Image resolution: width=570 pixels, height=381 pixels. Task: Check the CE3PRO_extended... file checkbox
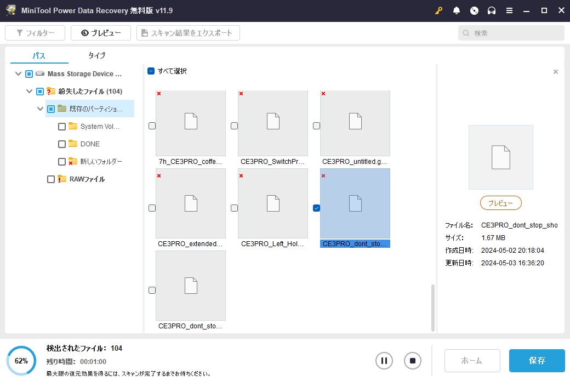(x=152, y=208)
